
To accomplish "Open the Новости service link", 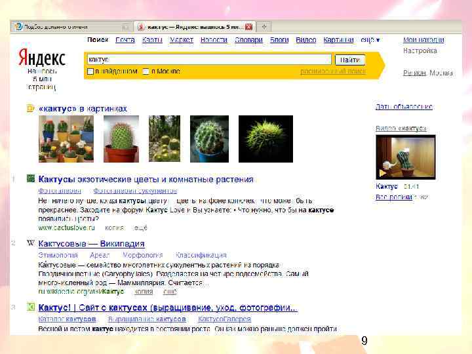I will (x=214, y=40).
